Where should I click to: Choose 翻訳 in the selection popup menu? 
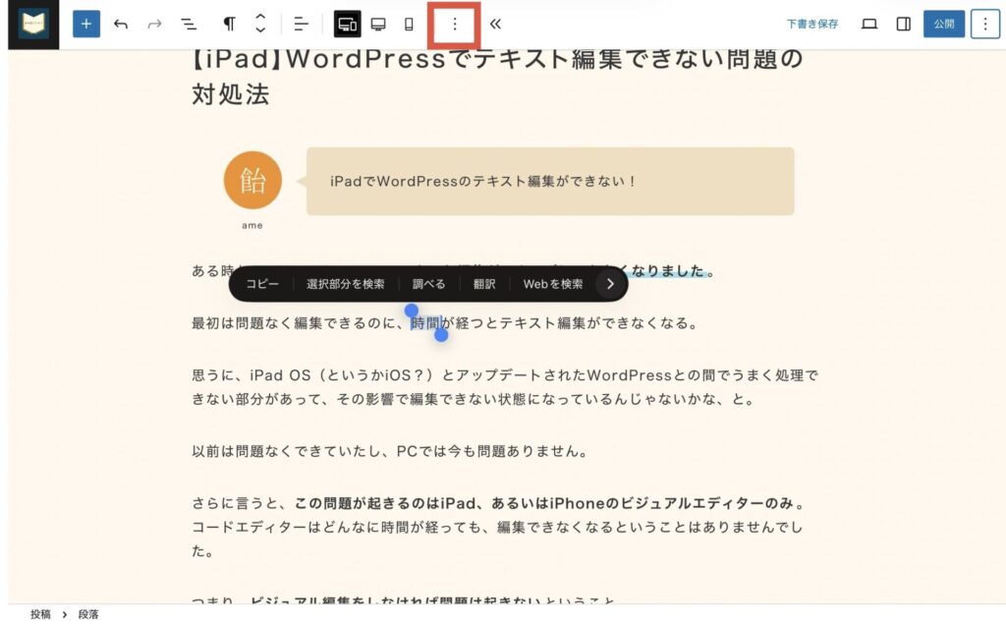pos(484,284)
